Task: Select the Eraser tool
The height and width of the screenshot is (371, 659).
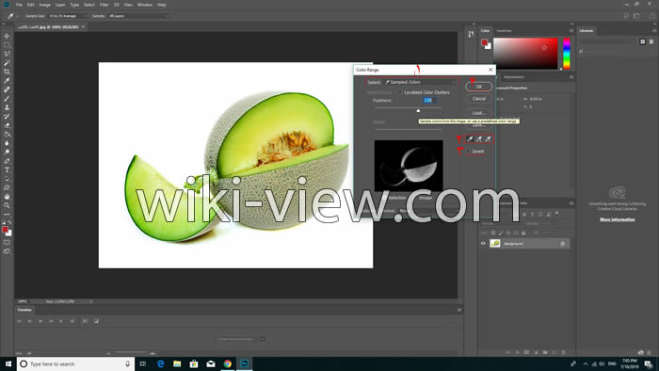Action: (x=7, y=125)
